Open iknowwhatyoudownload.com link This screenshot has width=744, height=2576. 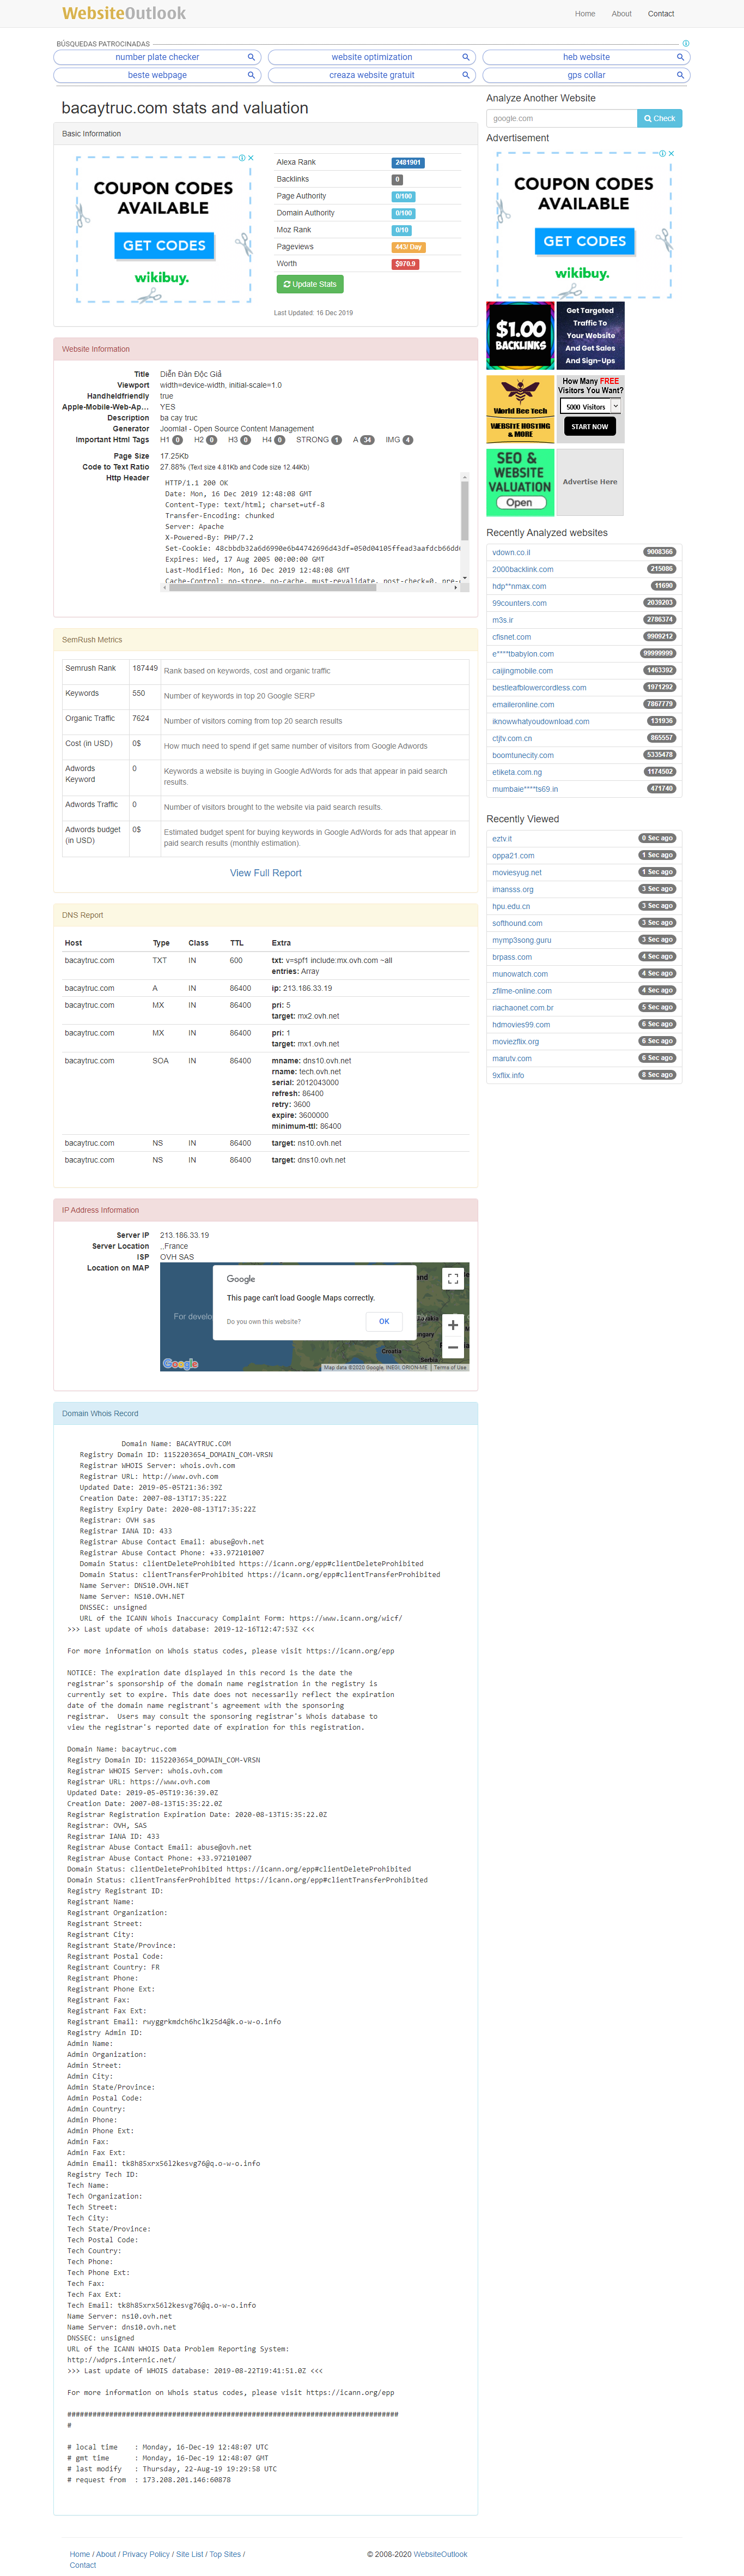[x=540, y=721]
